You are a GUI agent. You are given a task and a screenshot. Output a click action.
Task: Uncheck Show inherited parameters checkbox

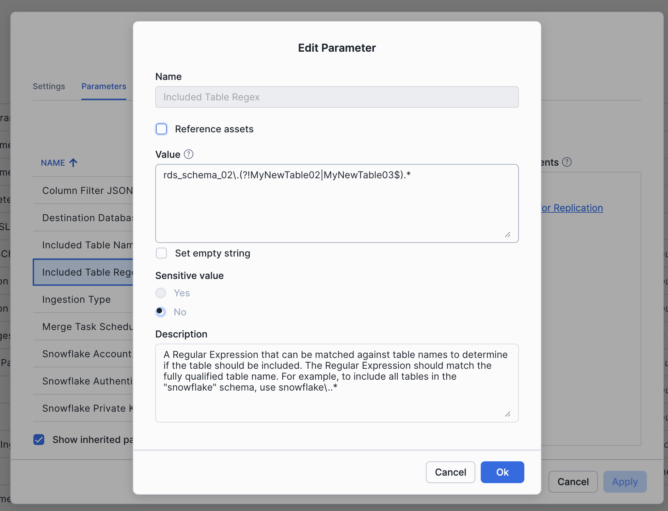(x=39, y=440)
